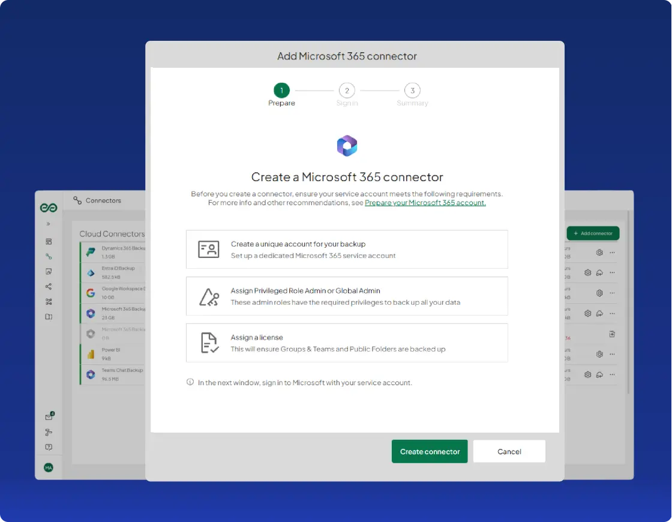Select the Power BI connector row
Screen dimensions: 672x522
pos(113,354)
